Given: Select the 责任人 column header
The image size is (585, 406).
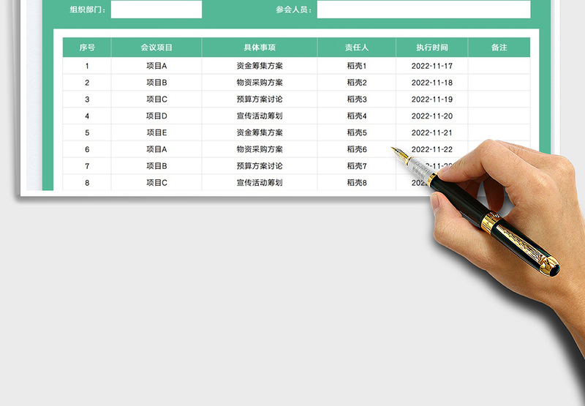Looking at the screenshot, I should 357,48.
